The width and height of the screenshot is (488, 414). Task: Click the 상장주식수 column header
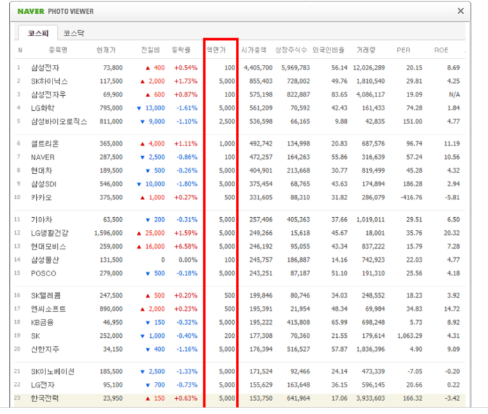[x=291, y=50]
